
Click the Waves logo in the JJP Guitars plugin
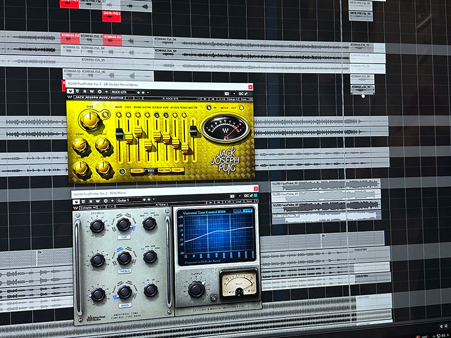[70, 97]
